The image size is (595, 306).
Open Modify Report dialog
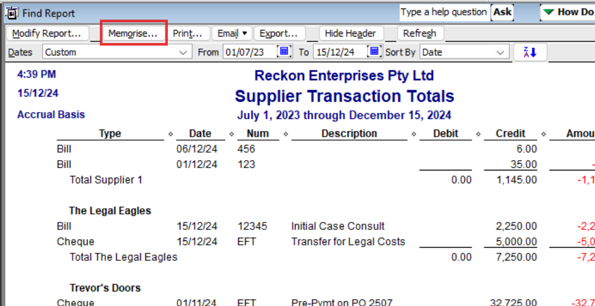click(x=48, y=33)
